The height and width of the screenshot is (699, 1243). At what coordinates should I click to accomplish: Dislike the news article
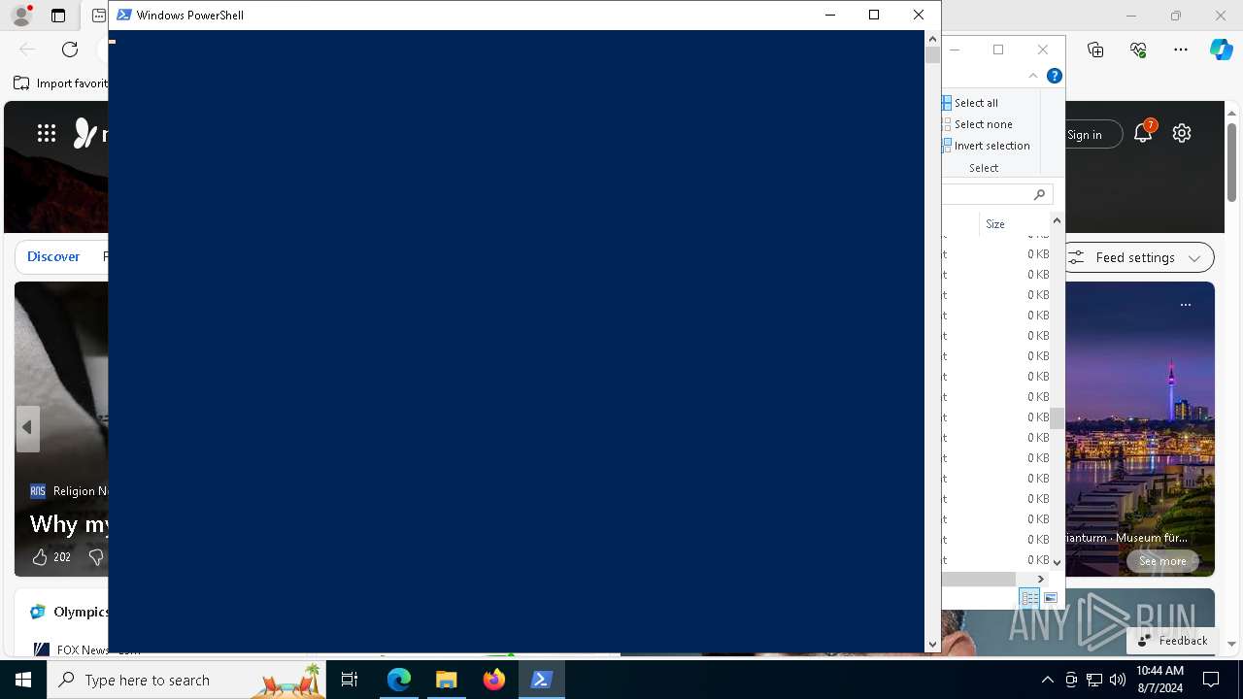pyautogui.click(x=95, y=557)
